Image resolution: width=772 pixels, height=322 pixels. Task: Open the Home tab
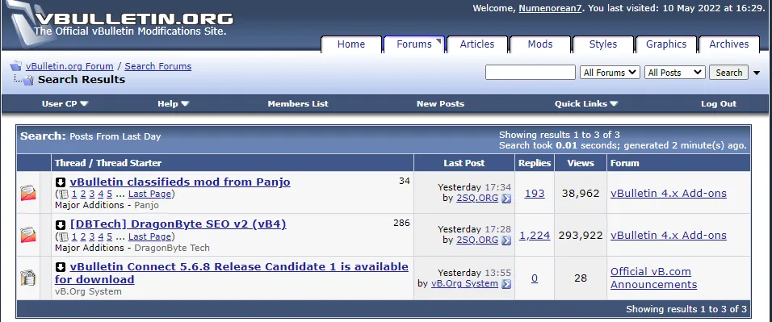tap(351, 44)
